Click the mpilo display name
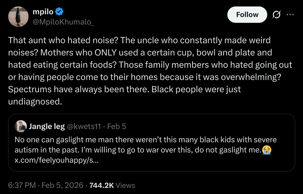 (43, 12)
